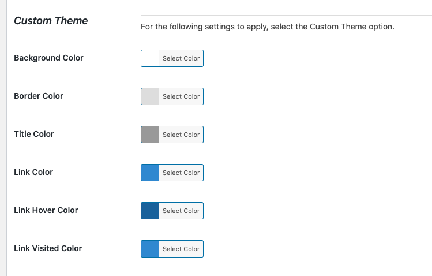The width and height of the screenshot is (432, 276).
Task: Click the Link Visited Color label
Action: point(48,248)
